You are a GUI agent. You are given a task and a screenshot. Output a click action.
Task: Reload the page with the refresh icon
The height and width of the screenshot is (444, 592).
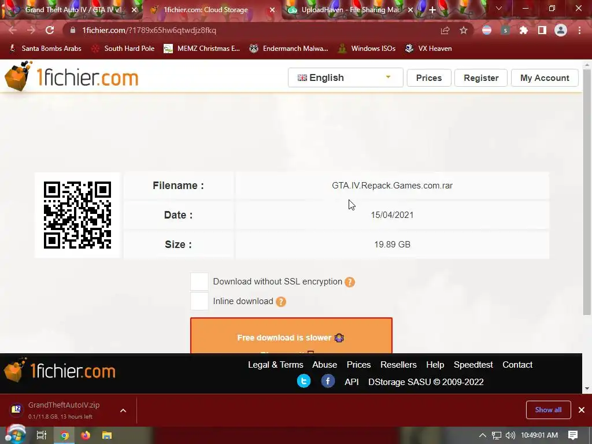50,30
